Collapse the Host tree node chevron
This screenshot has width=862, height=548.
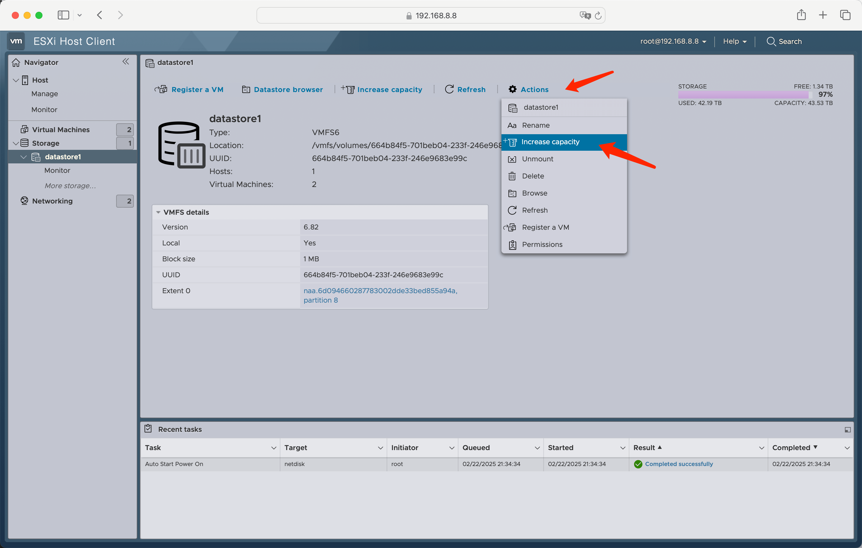coord(16,80)
